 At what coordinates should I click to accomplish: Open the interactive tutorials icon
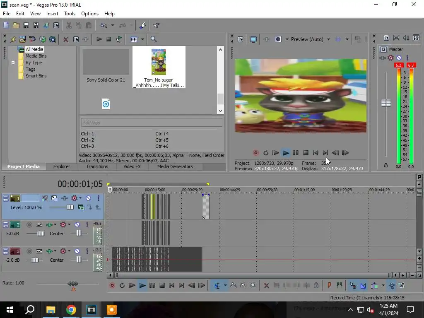coord(143,25)
